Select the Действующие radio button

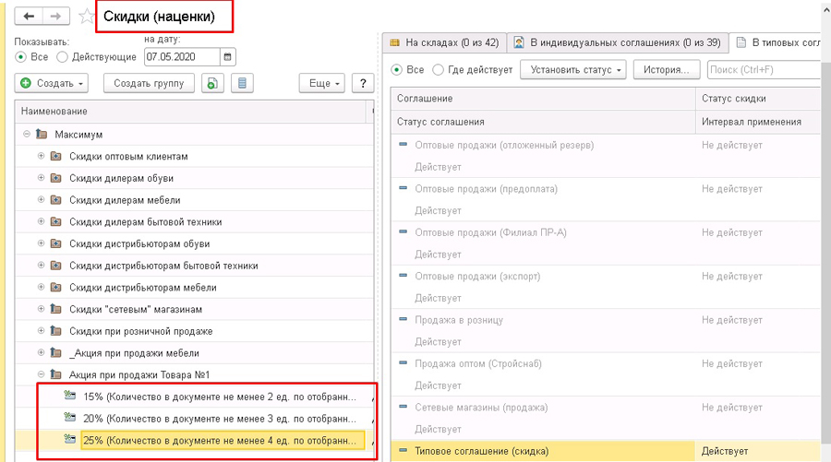click(63, 57)
